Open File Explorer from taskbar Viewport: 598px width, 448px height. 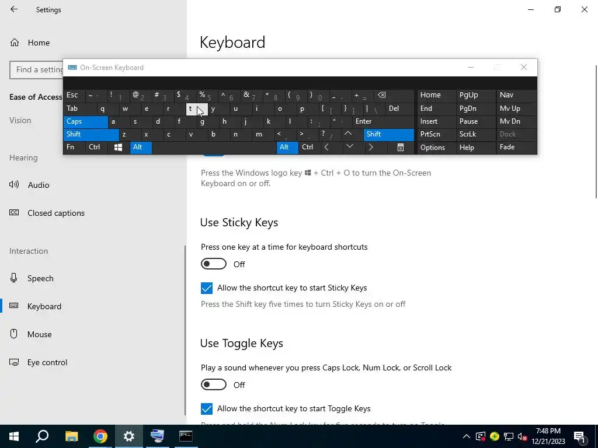pos(71,436)
